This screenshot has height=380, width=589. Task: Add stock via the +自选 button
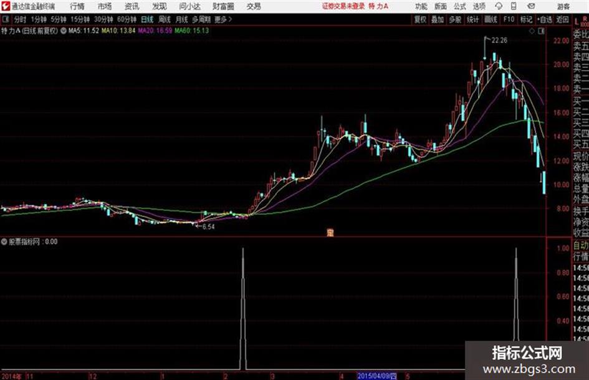[544, 19]
